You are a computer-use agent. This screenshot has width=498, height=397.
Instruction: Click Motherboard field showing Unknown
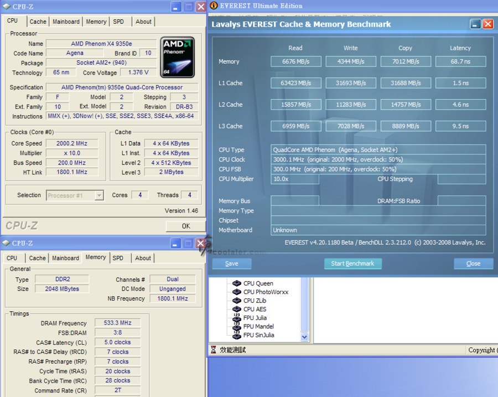378,230
